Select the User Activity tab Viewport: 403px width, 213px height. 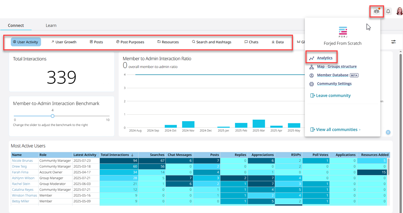coord(26,42)
